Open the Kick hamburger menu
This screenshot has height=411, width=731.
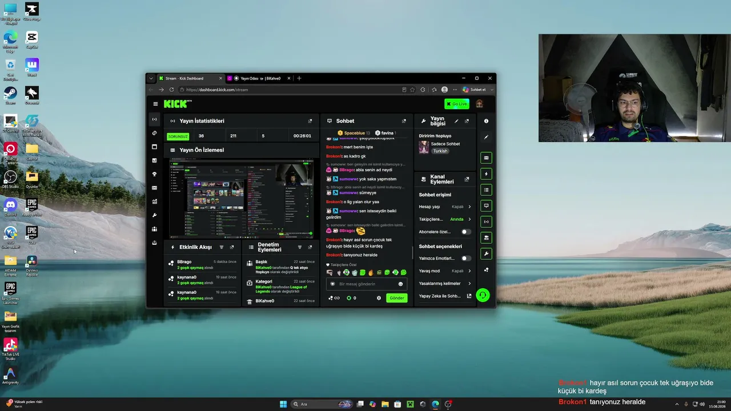(x=155, y=104)
